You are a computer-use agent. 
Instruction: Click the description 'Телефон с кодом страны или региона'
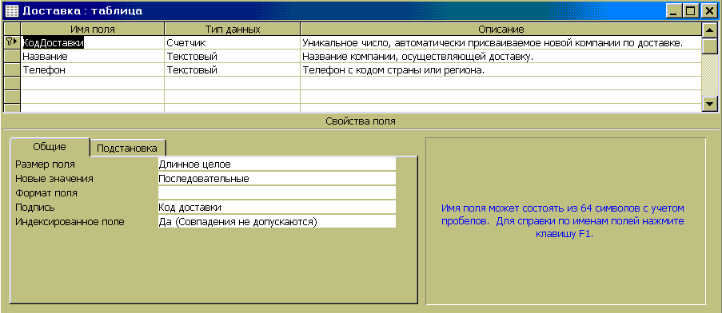pyautogui.click(x=501, y=70)
